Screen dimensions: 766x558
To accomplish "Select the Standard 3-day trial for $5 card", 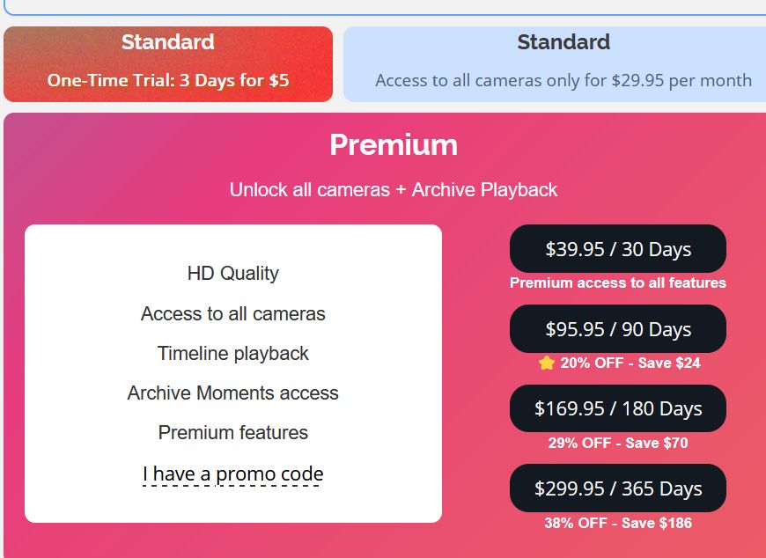I will [168, 64].
